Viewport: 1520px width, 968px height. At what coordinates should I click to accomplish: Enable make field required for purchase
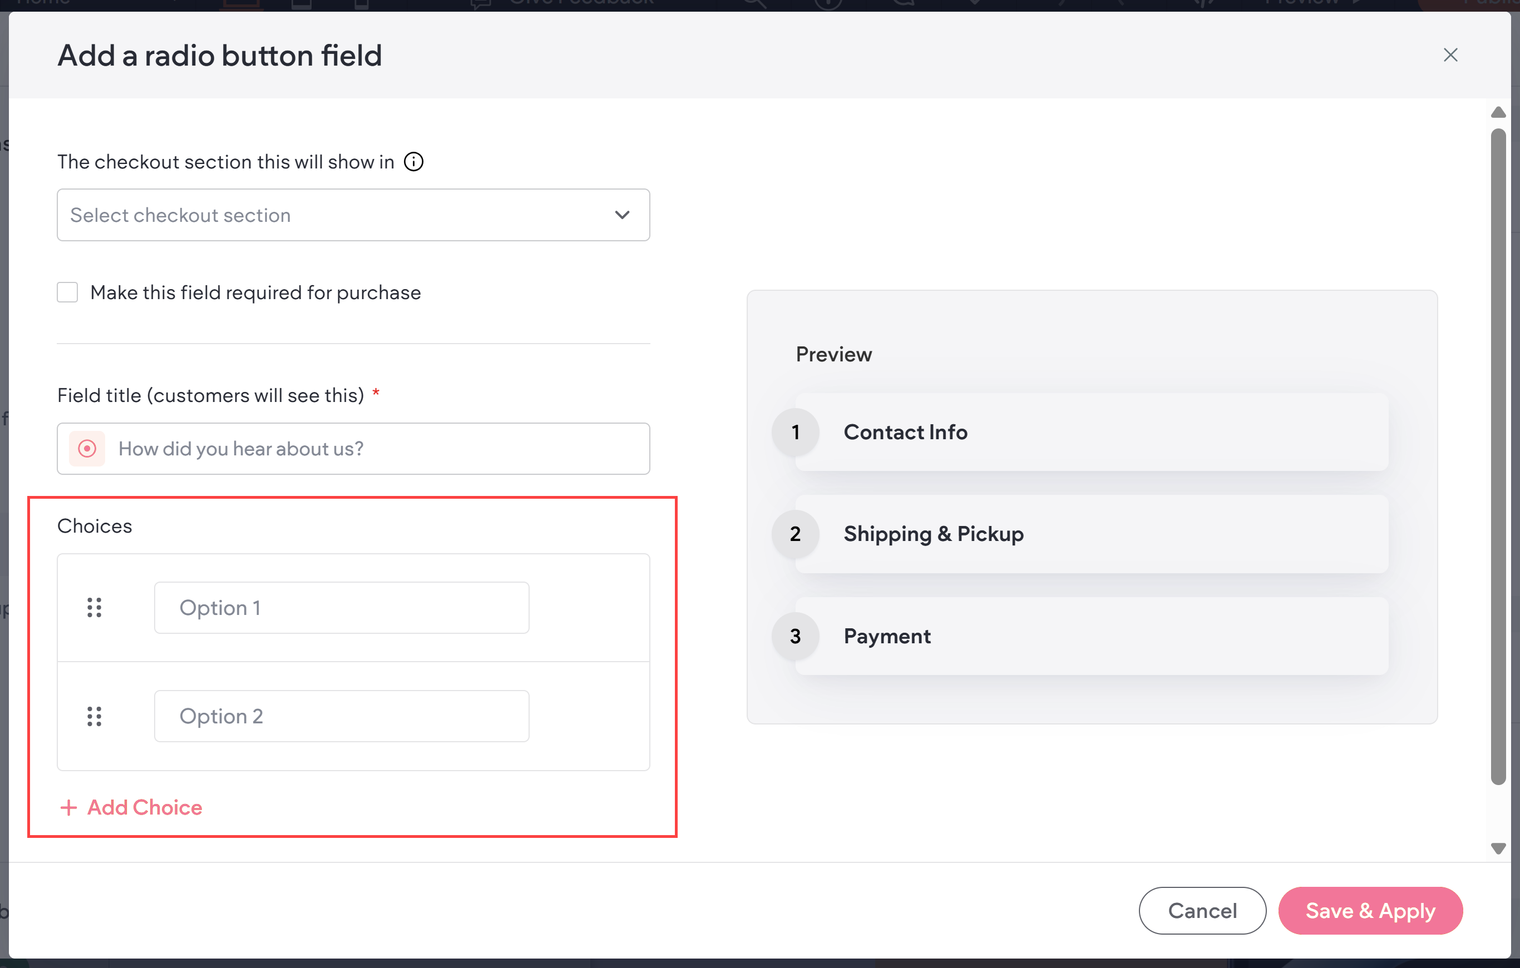coord(67,292)
